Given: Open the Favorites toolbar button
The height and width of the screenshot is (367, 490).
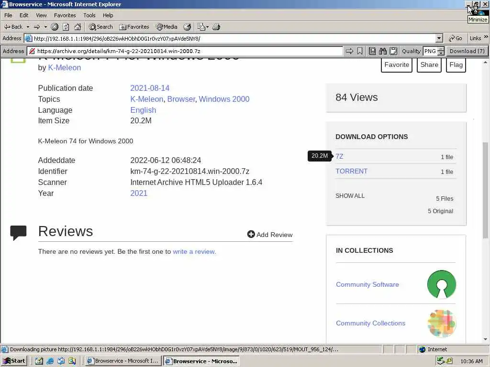Looking at the screenshot, I should click(x=134, y=27).
